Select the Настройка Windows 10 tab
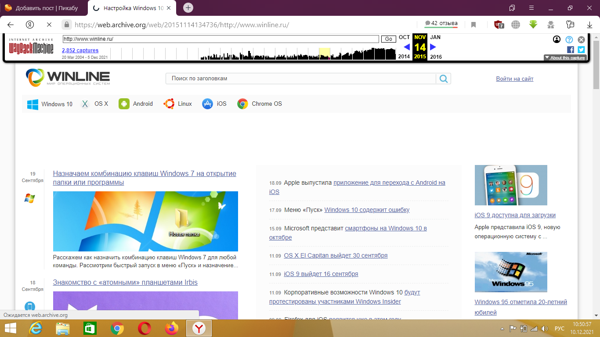Image resolution: width=600 pixels, height=337 pixels. 132,8
